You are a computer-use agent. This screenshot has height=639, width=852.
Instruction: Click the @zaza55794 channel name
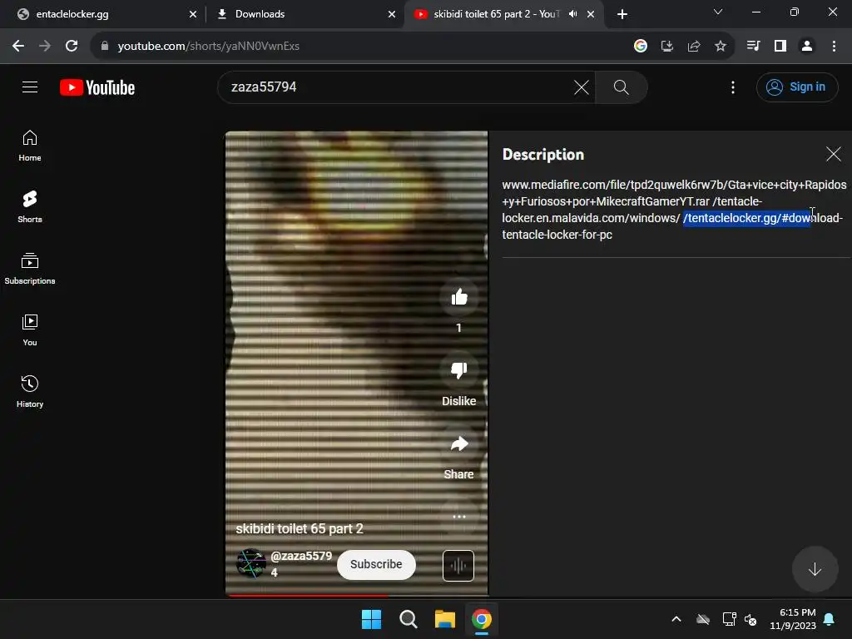301,564
